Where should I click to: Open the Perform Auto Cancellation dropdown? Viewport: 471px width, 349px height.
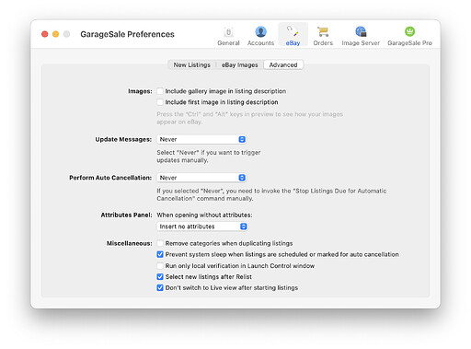coord(201,178)
